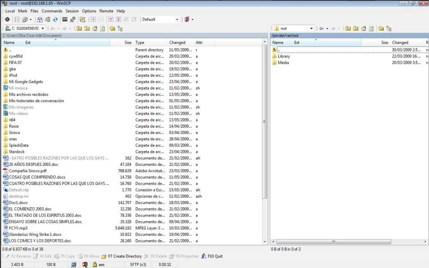Open the Options menu
Screen dimensions: 429x268
(x=89, y=11)
